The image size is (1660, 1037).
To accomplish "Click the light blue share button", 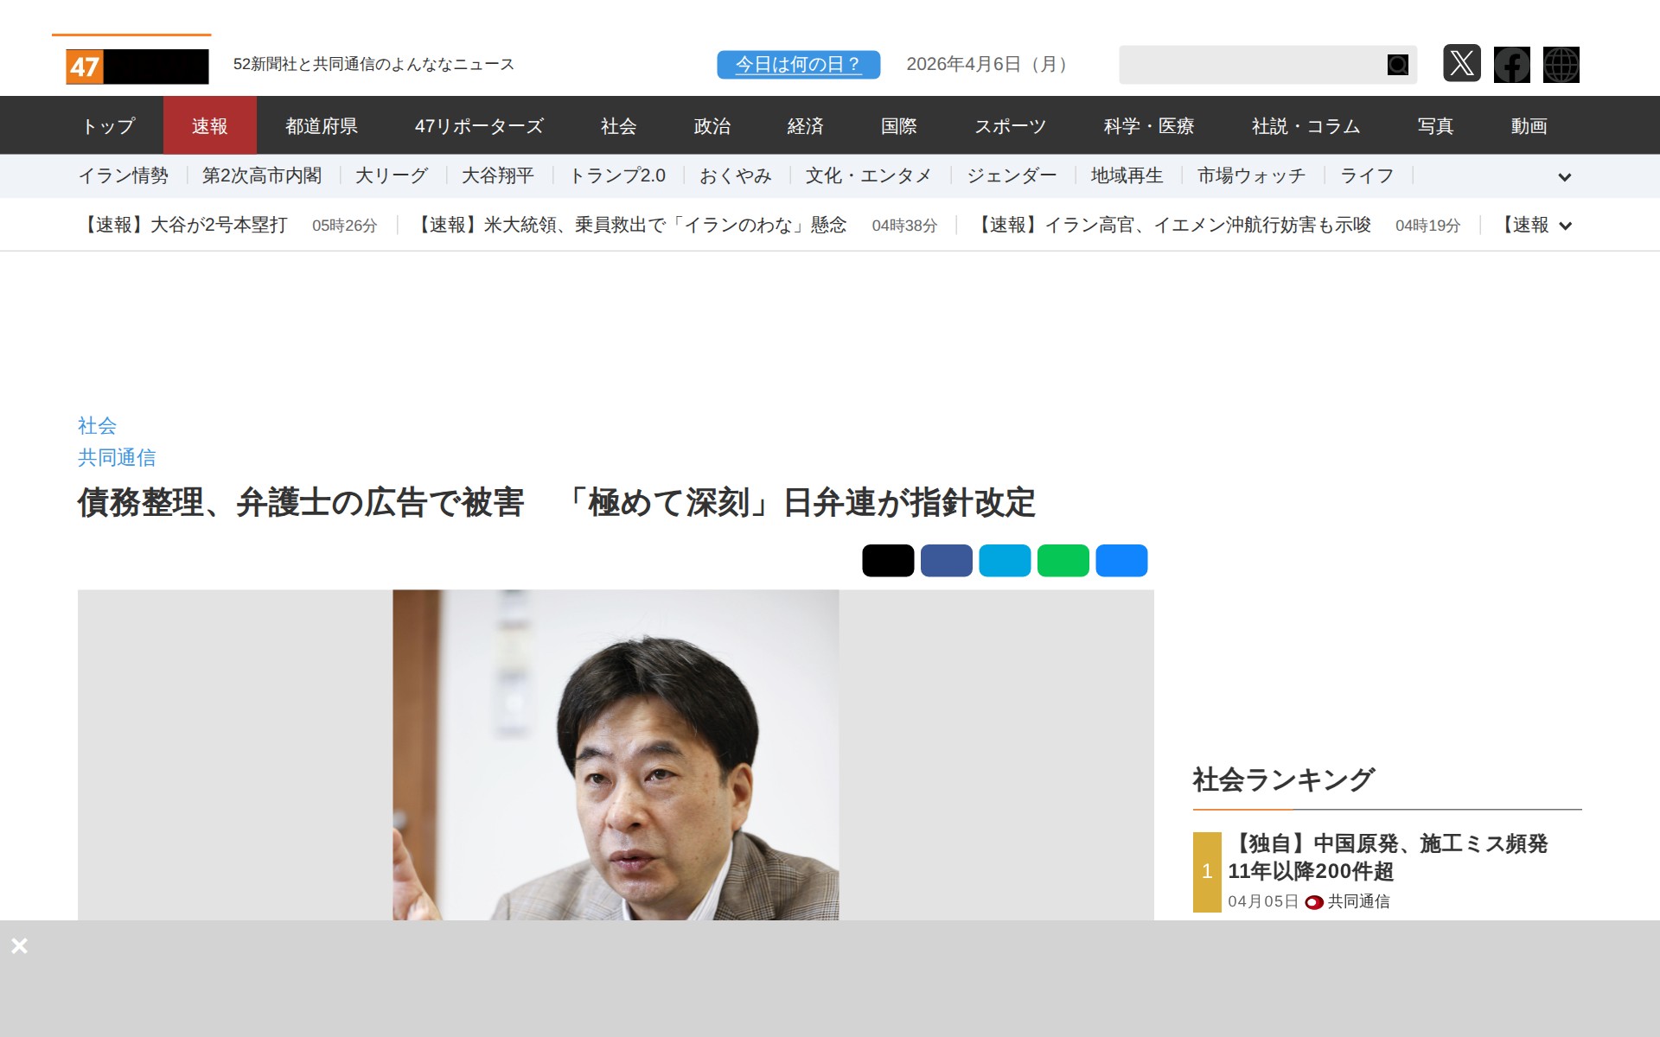I will [1004, 560].
